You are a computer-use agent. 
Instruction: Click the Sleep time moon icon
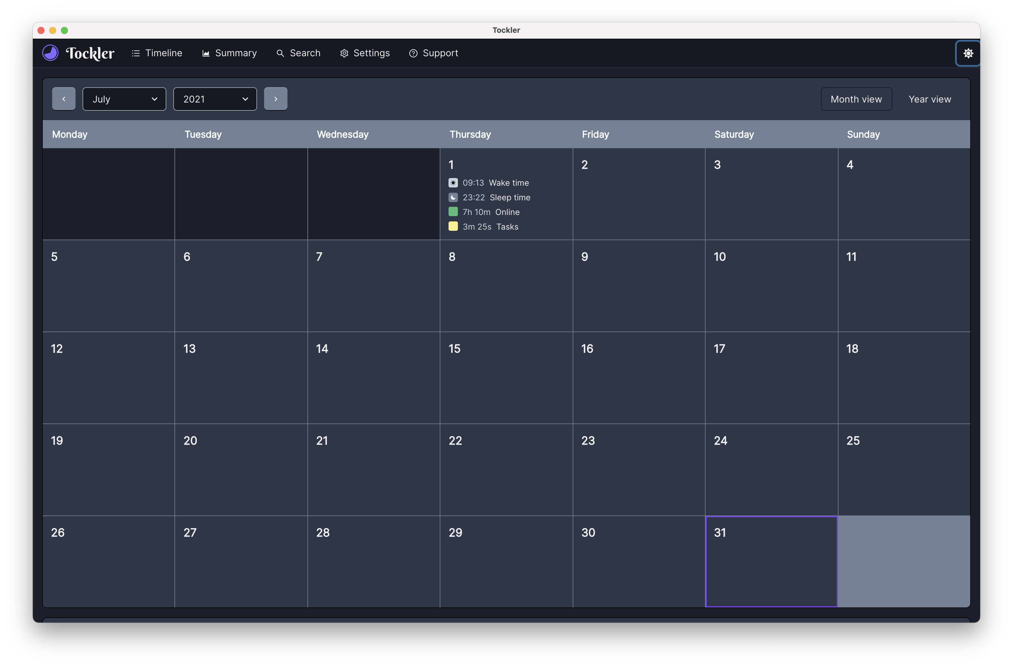(x=453, y=198)
